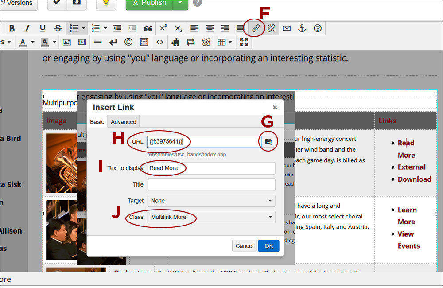Apply subscript formatting

pyautogui.click(x=179, y=28)
